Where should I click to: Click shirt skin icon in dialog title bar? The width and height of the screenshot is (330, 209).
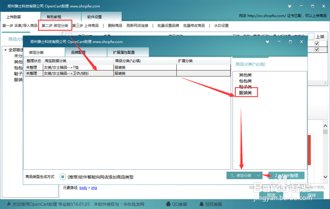coord(267,42)
